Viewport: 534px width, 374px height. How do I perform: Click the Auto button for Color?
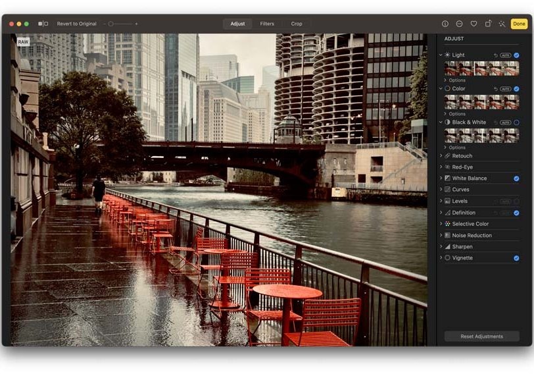[x=505, y=88]
